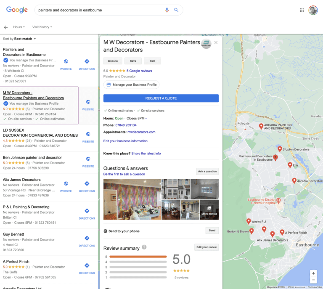Viewport: 323px width, 289px height.
Task: Click the M W Decorators logo thumbnail
Action: point(206,44)
